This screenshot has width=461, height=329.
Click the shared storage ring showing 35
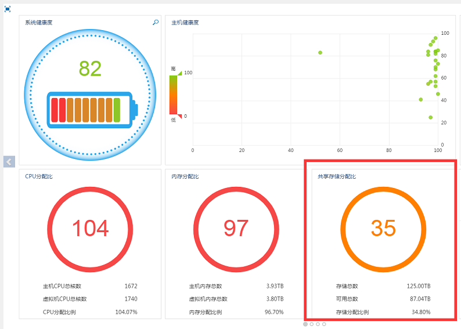tap(383, 229)
